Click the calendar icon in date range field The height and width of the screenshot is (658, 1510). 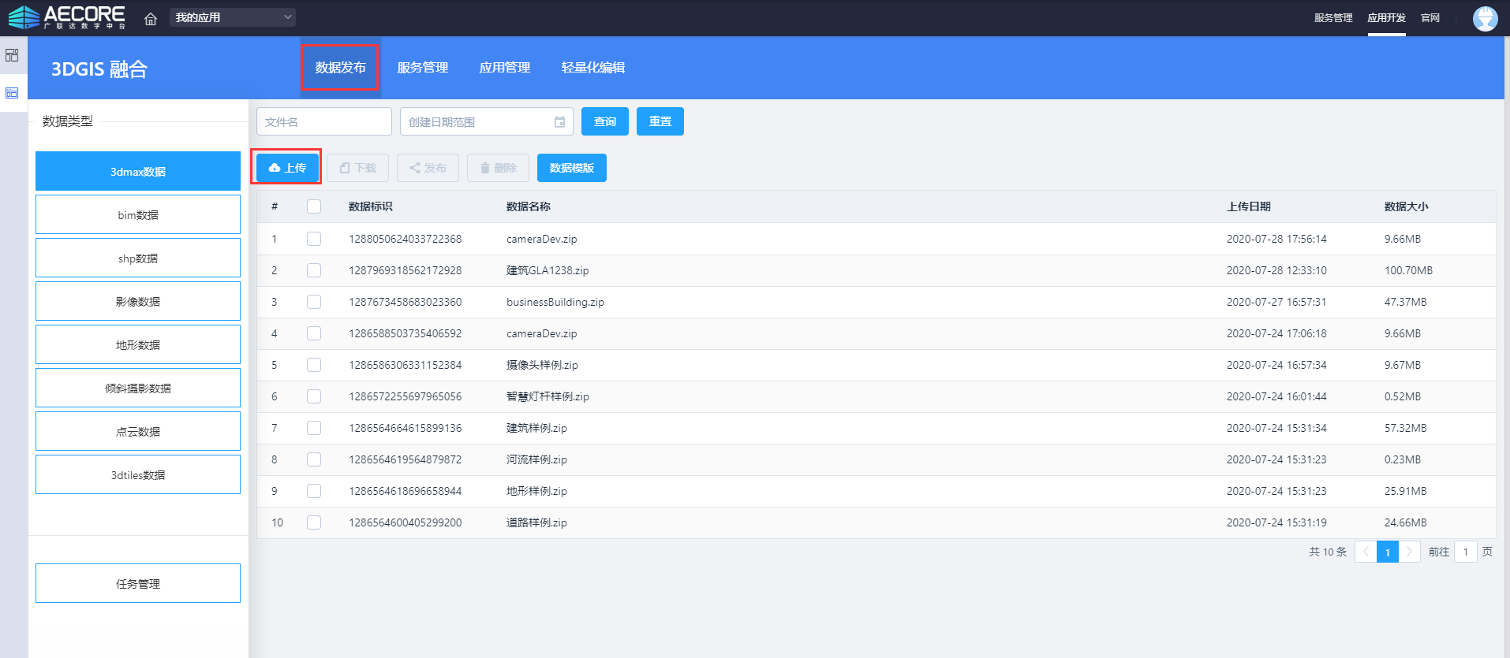[559, 122]
